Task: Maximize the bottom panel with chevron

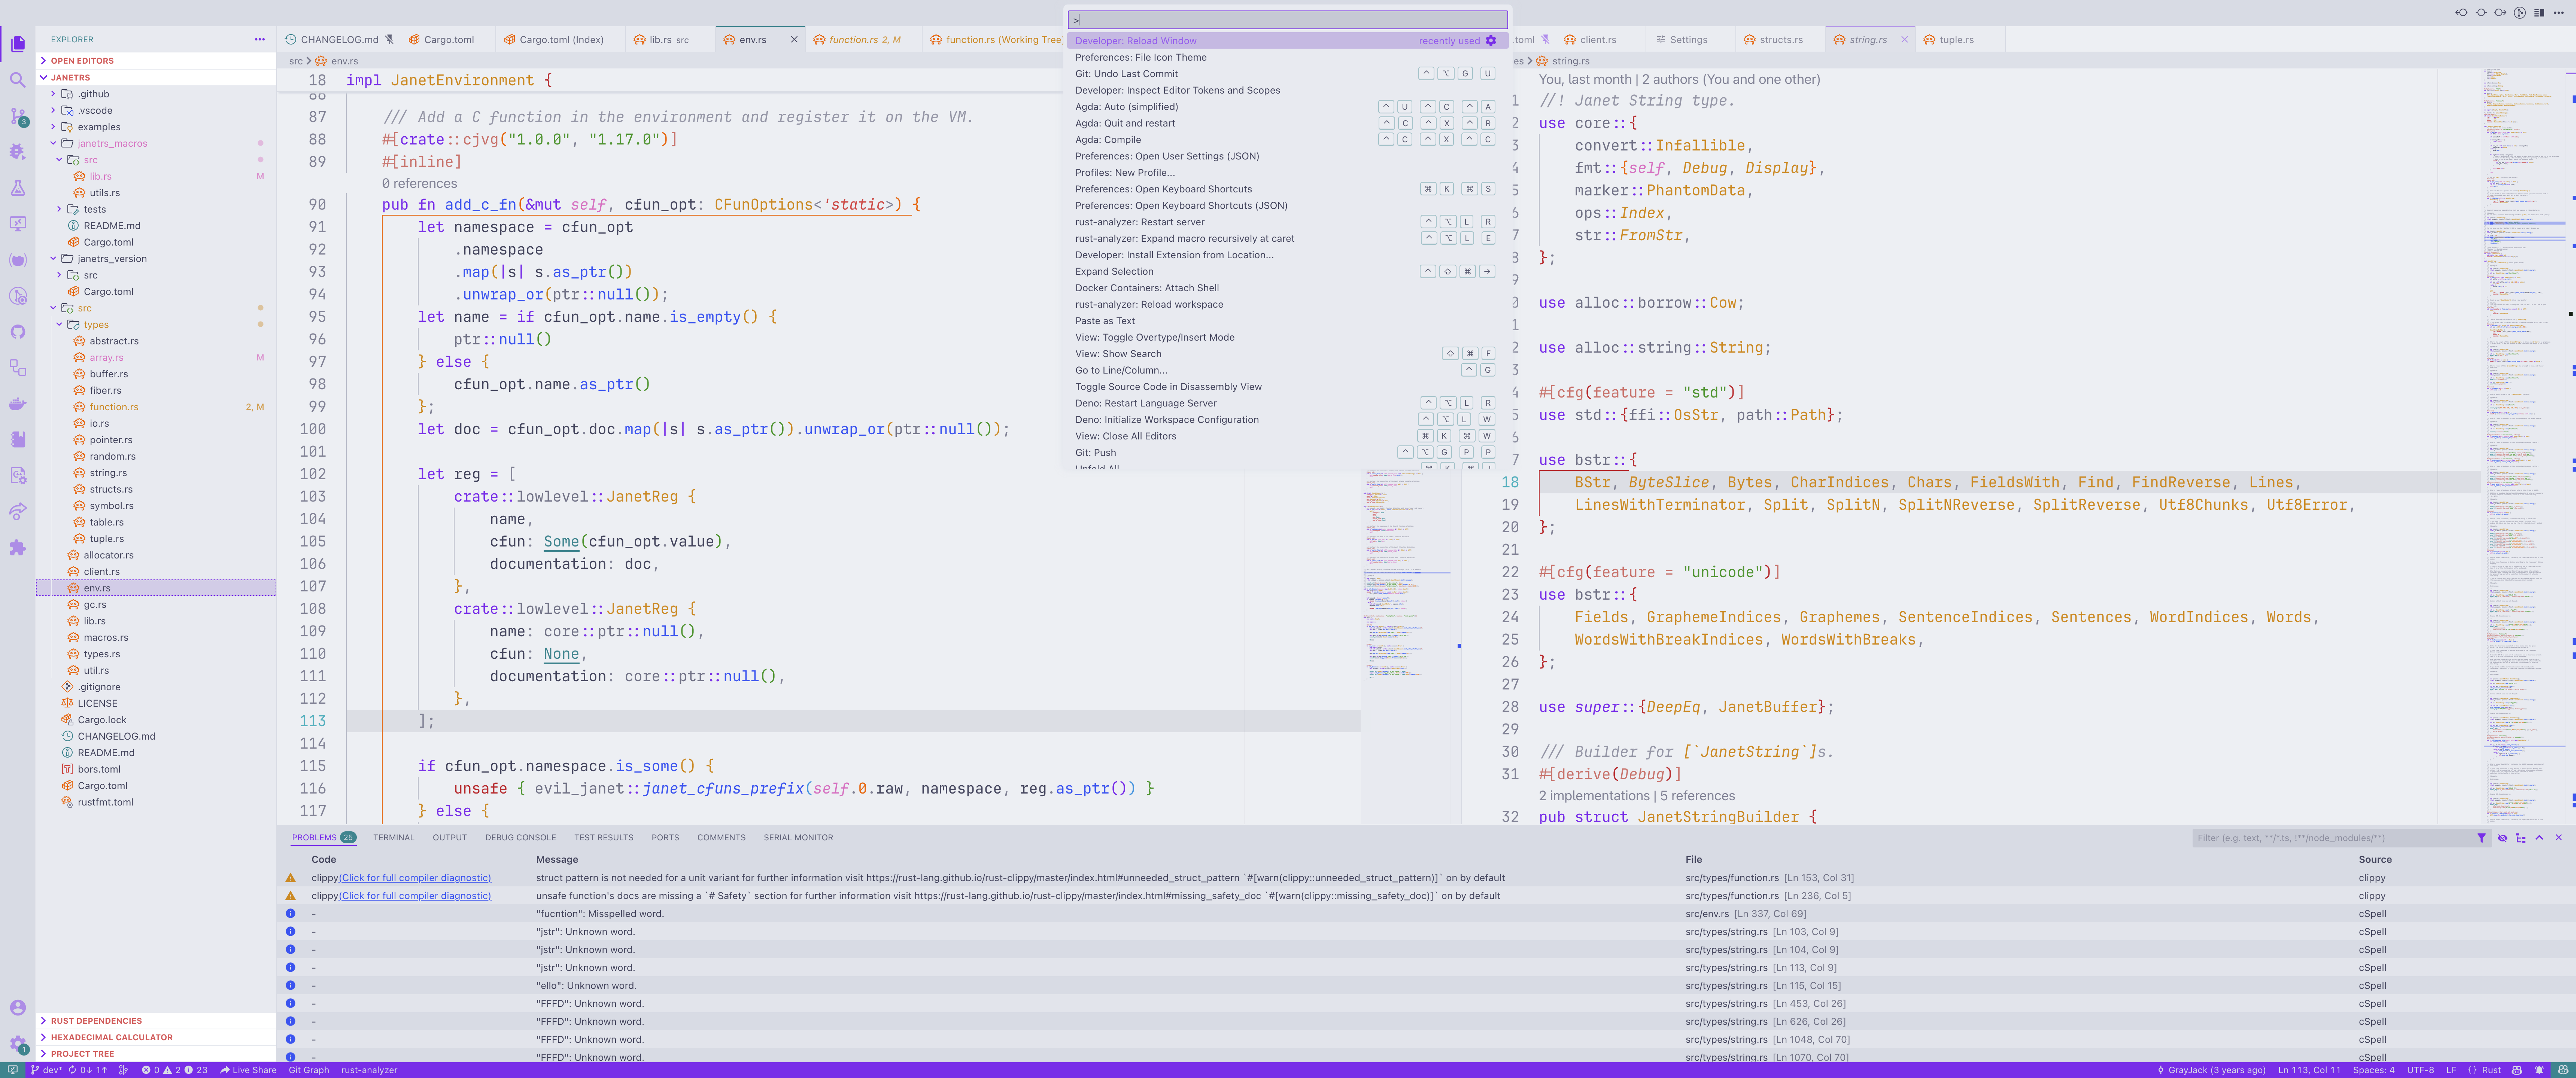Action: [x=2539, y=838]
